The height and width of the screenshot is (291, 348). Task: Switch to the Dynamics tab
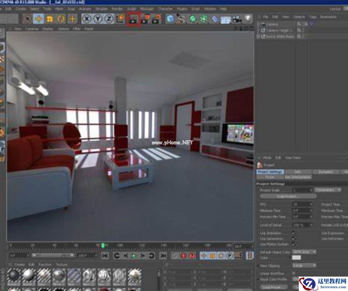tap(326, 172)
